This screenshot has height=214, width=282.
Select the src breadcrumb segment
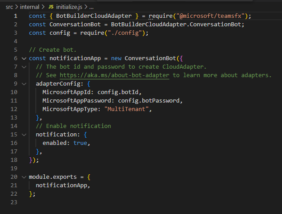9,7
